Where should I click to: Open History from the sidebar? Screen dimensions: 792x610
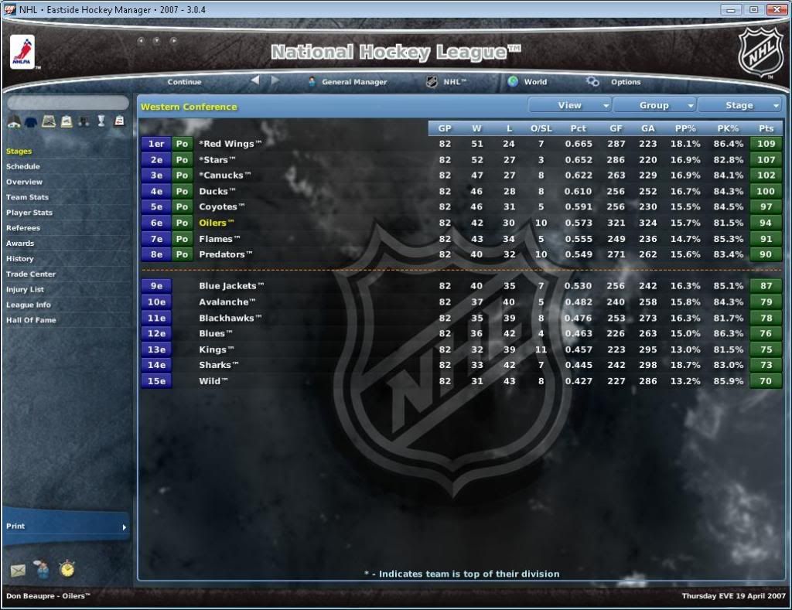(x=19, y=258)
